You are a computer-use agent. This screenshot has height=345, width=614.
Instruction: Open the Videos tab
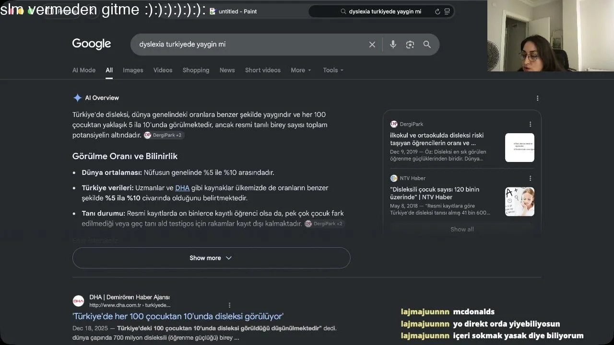pos(163,70)
